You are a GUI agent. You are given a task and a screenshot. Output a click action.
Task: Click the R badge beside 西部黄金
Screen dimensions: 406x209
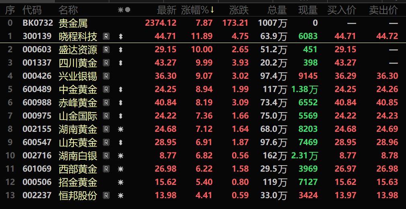(106, 169)
